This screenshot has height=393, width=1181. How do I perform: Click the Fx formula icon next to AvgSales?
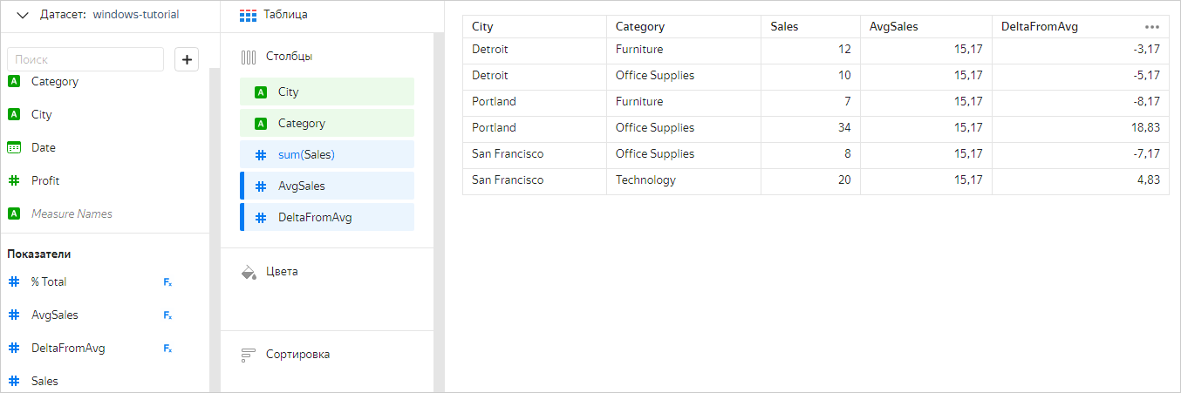point(167,315)
